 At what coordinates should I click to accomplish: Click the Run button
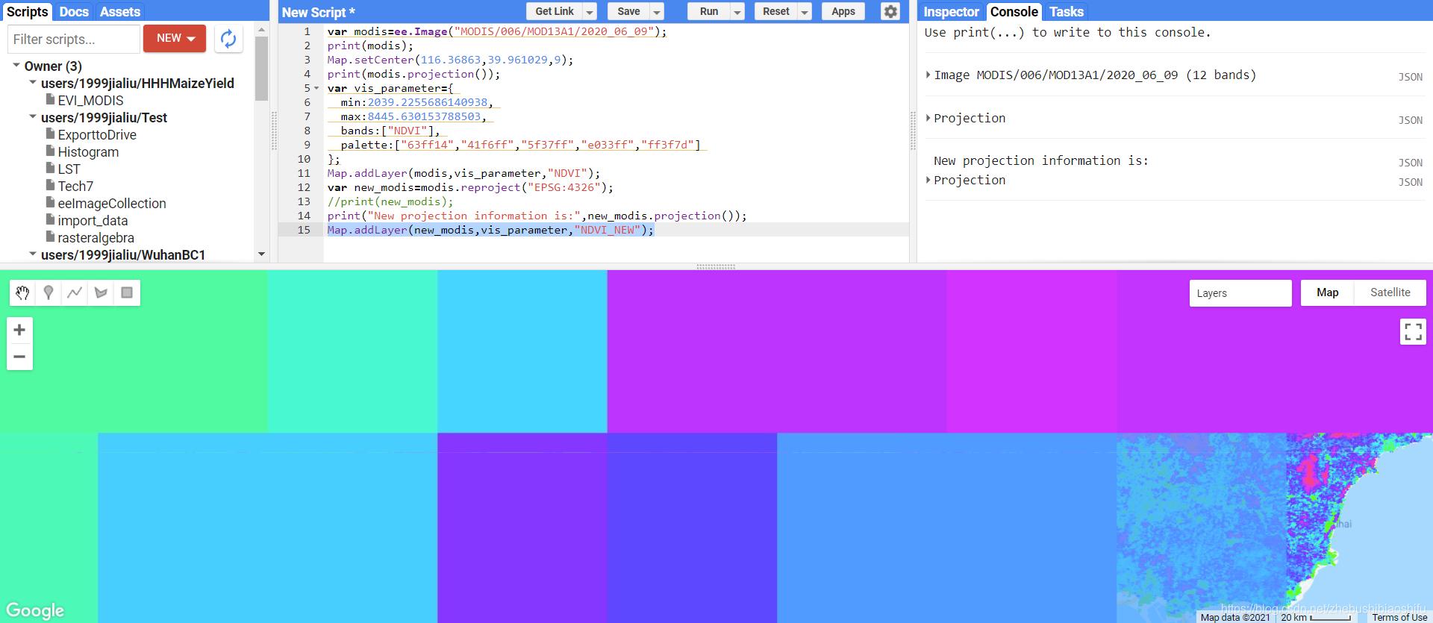click(x=708, y=11)
